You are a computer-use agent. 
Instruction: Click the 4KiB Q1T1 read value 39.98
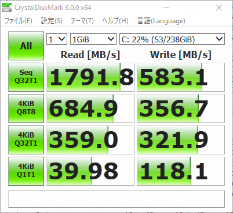coord(90,171)
